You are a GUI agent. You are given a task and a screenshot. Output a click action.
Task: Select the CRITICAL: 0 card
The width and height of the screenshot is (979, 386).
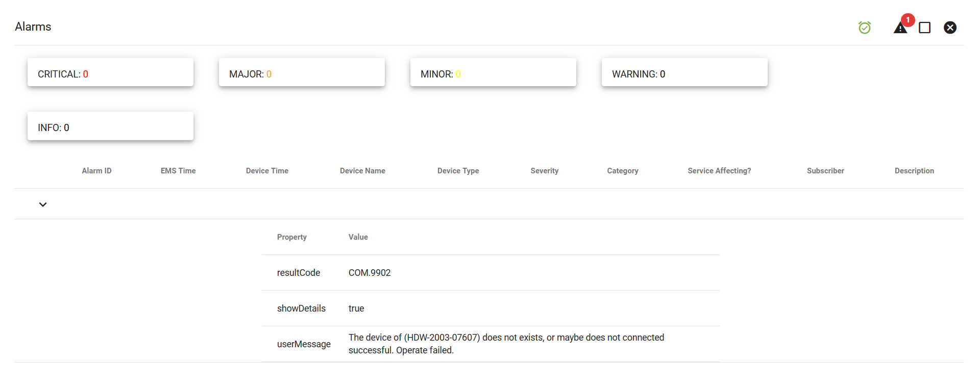pyautogui.click(x=110, y=72)
